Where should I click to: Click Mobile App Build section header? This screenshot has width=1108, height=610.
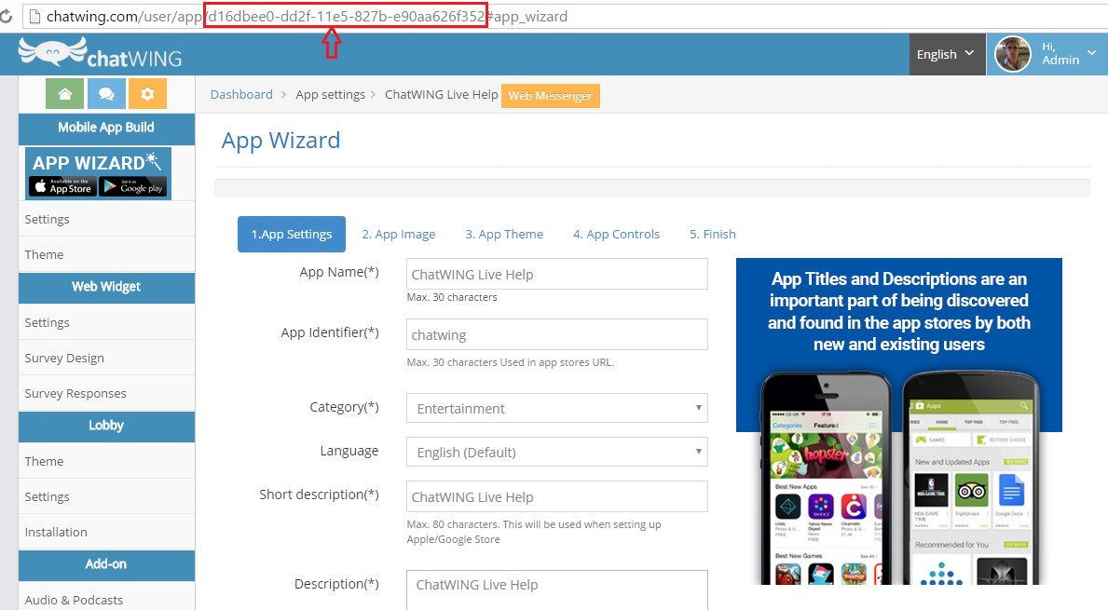tap(106, 128)
